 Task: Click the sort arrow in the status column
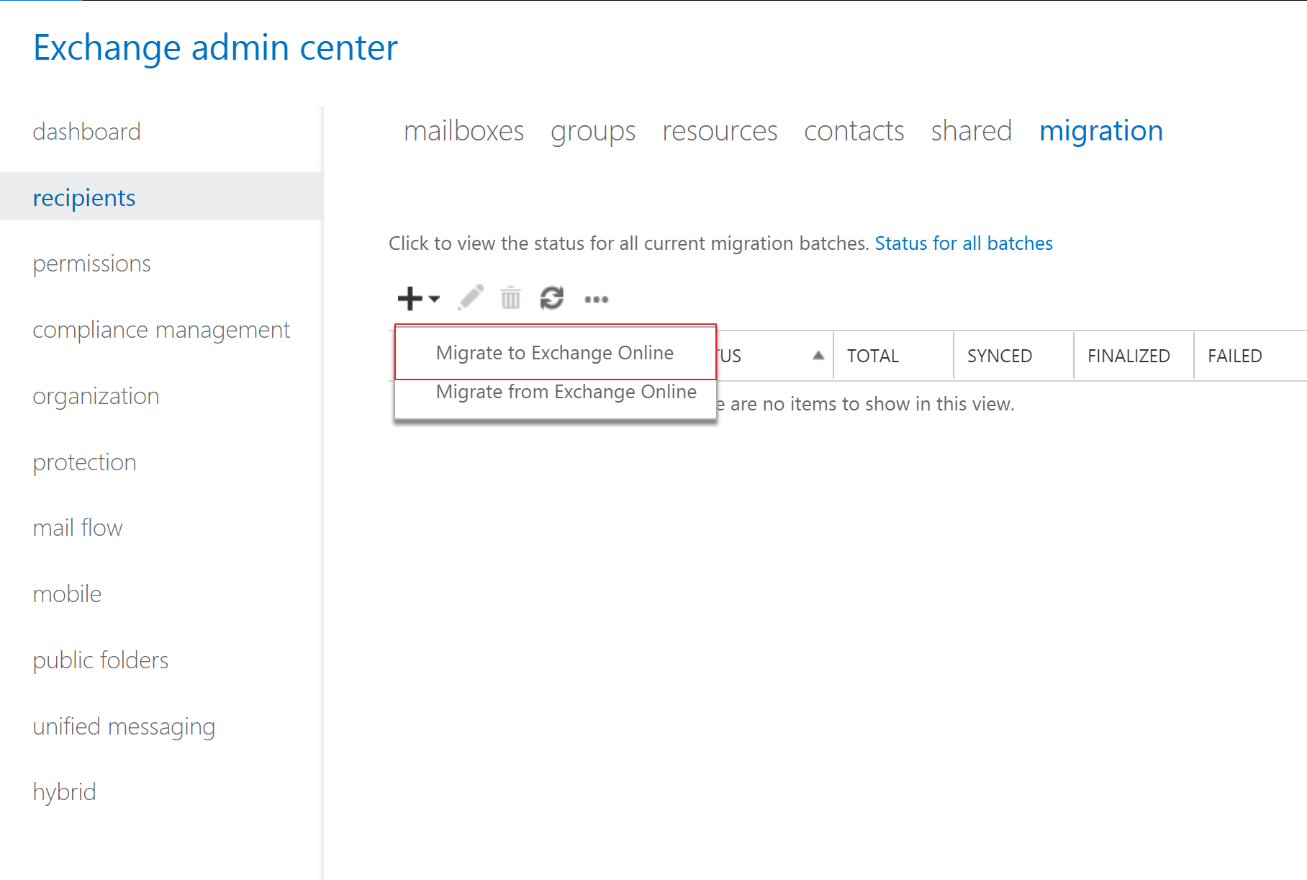(818, 355)
